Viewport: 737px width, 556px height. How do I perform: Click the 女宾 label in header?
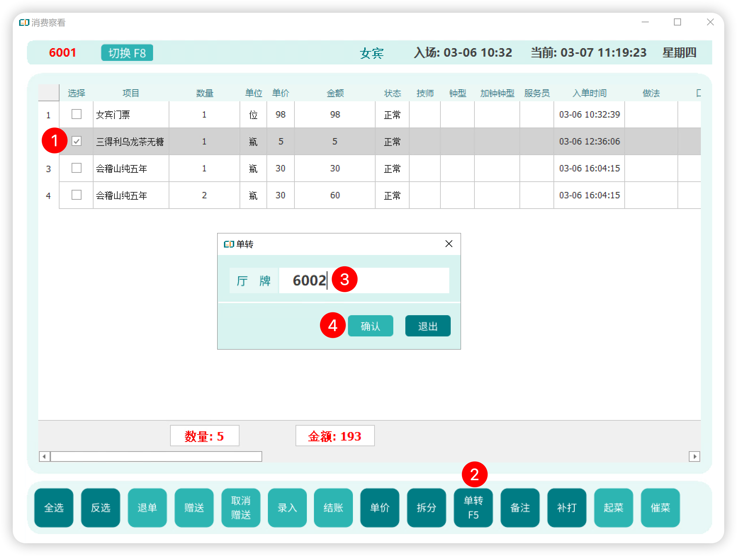pos(372,53)
